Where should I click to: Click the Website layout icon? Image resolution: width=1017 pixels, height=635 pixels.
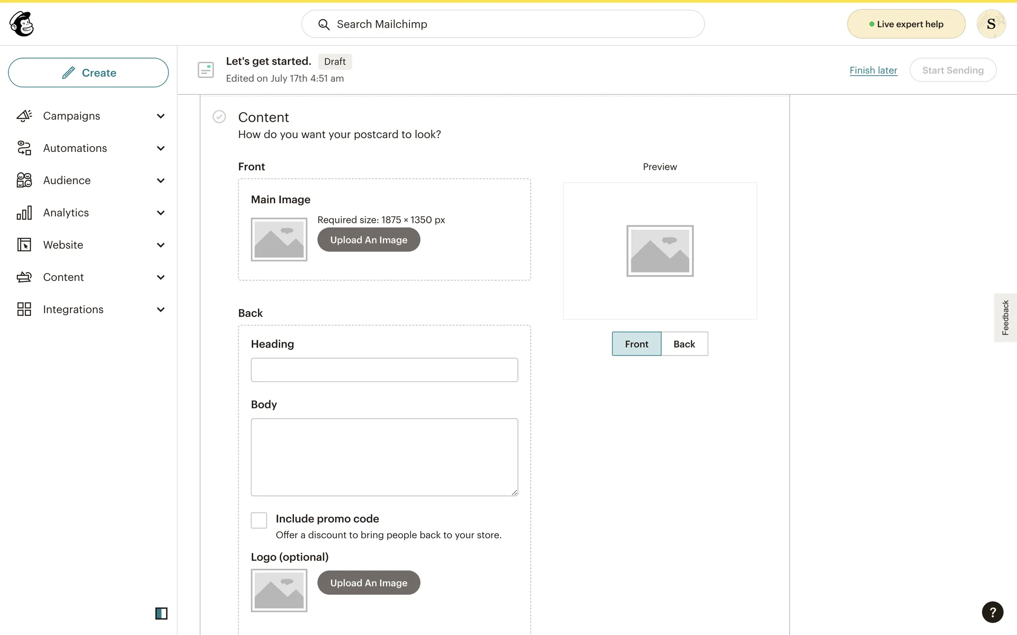[x=24, y=245]
